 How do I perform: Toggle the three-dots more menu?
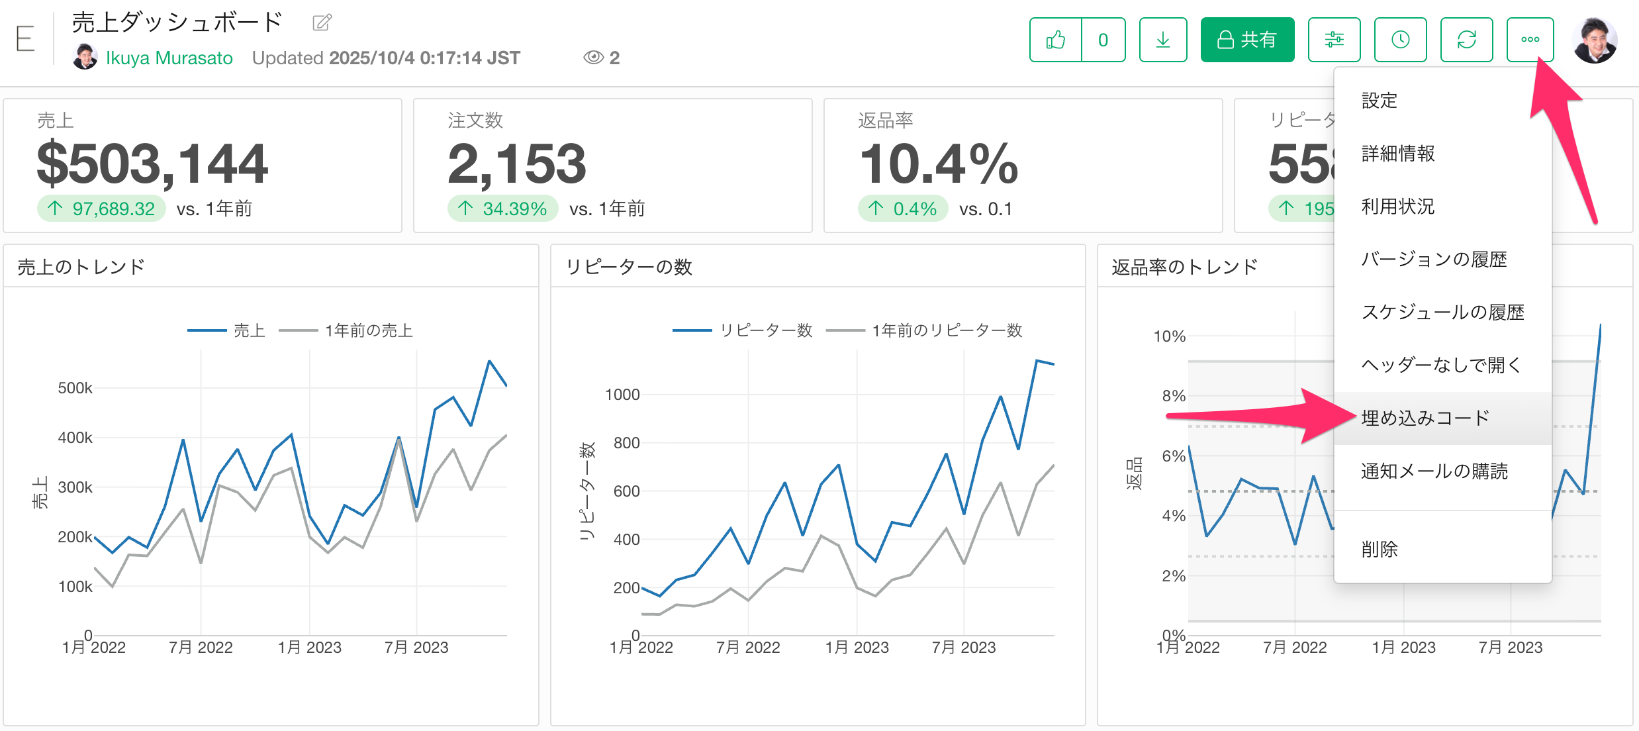coord(1530,40)
